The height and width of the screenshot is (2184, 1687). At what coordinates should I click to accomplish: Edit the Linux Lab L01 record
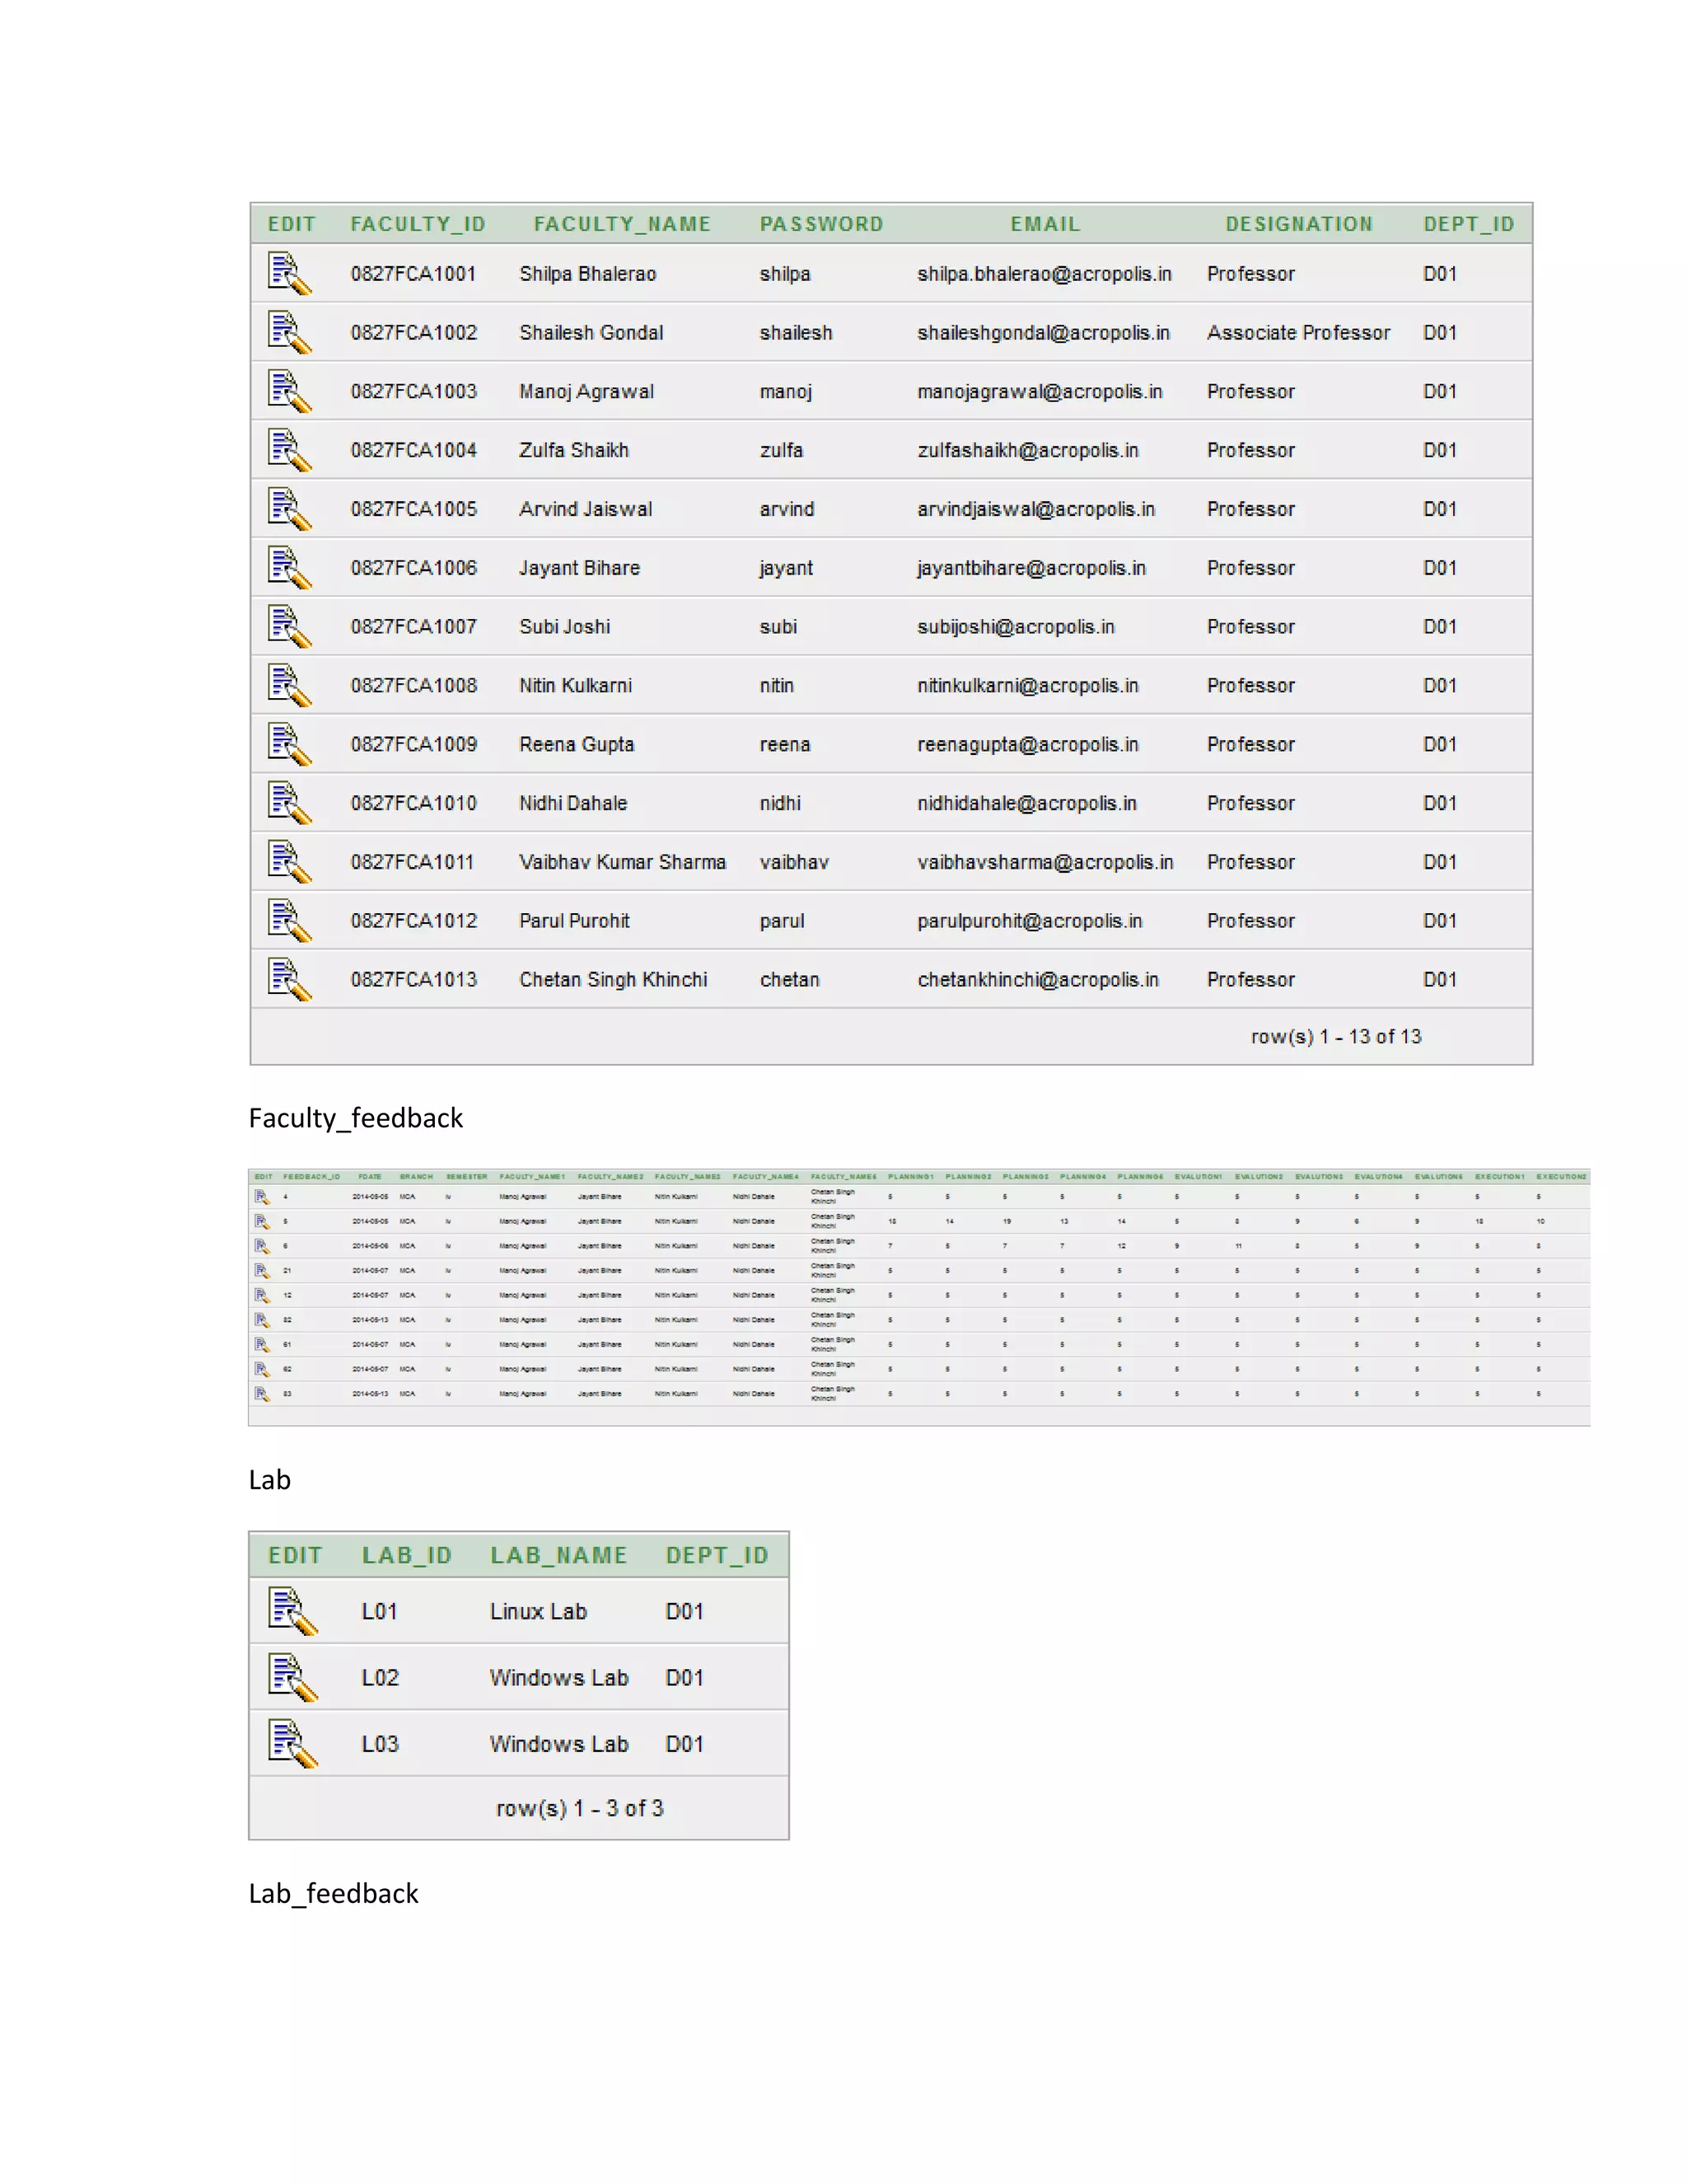292,1611
